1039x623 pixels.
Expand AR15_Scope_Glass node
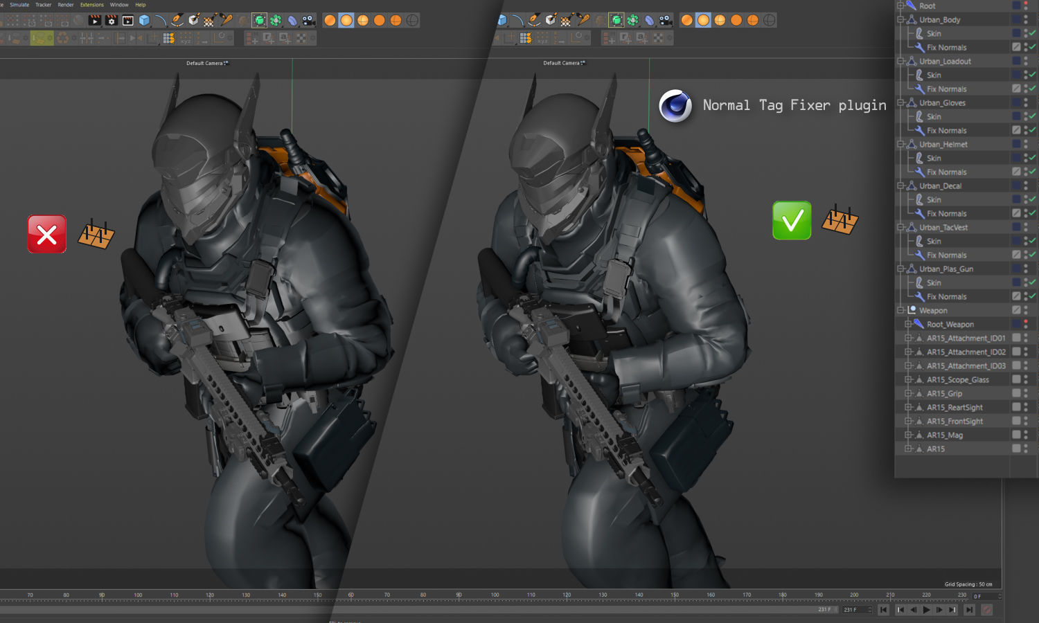pyautogui.click(x=908, y=379)
